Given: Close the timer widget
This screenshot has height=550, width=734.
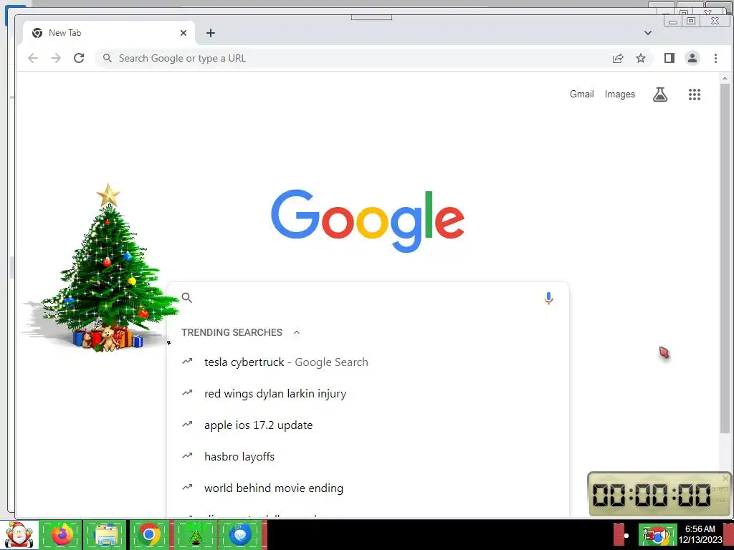Looking at the screenshot, I should 725,478.
